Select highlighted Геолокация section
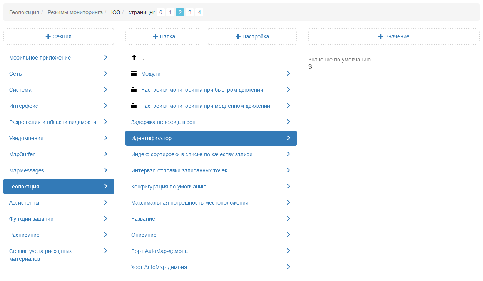The width and height of the screenshot is (483, 281). click(x=58, y=187)
